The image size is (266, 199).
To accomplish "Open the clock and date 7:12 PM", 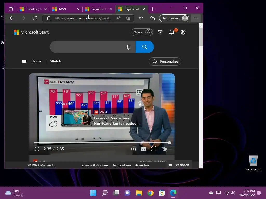I will coord(247,193).
